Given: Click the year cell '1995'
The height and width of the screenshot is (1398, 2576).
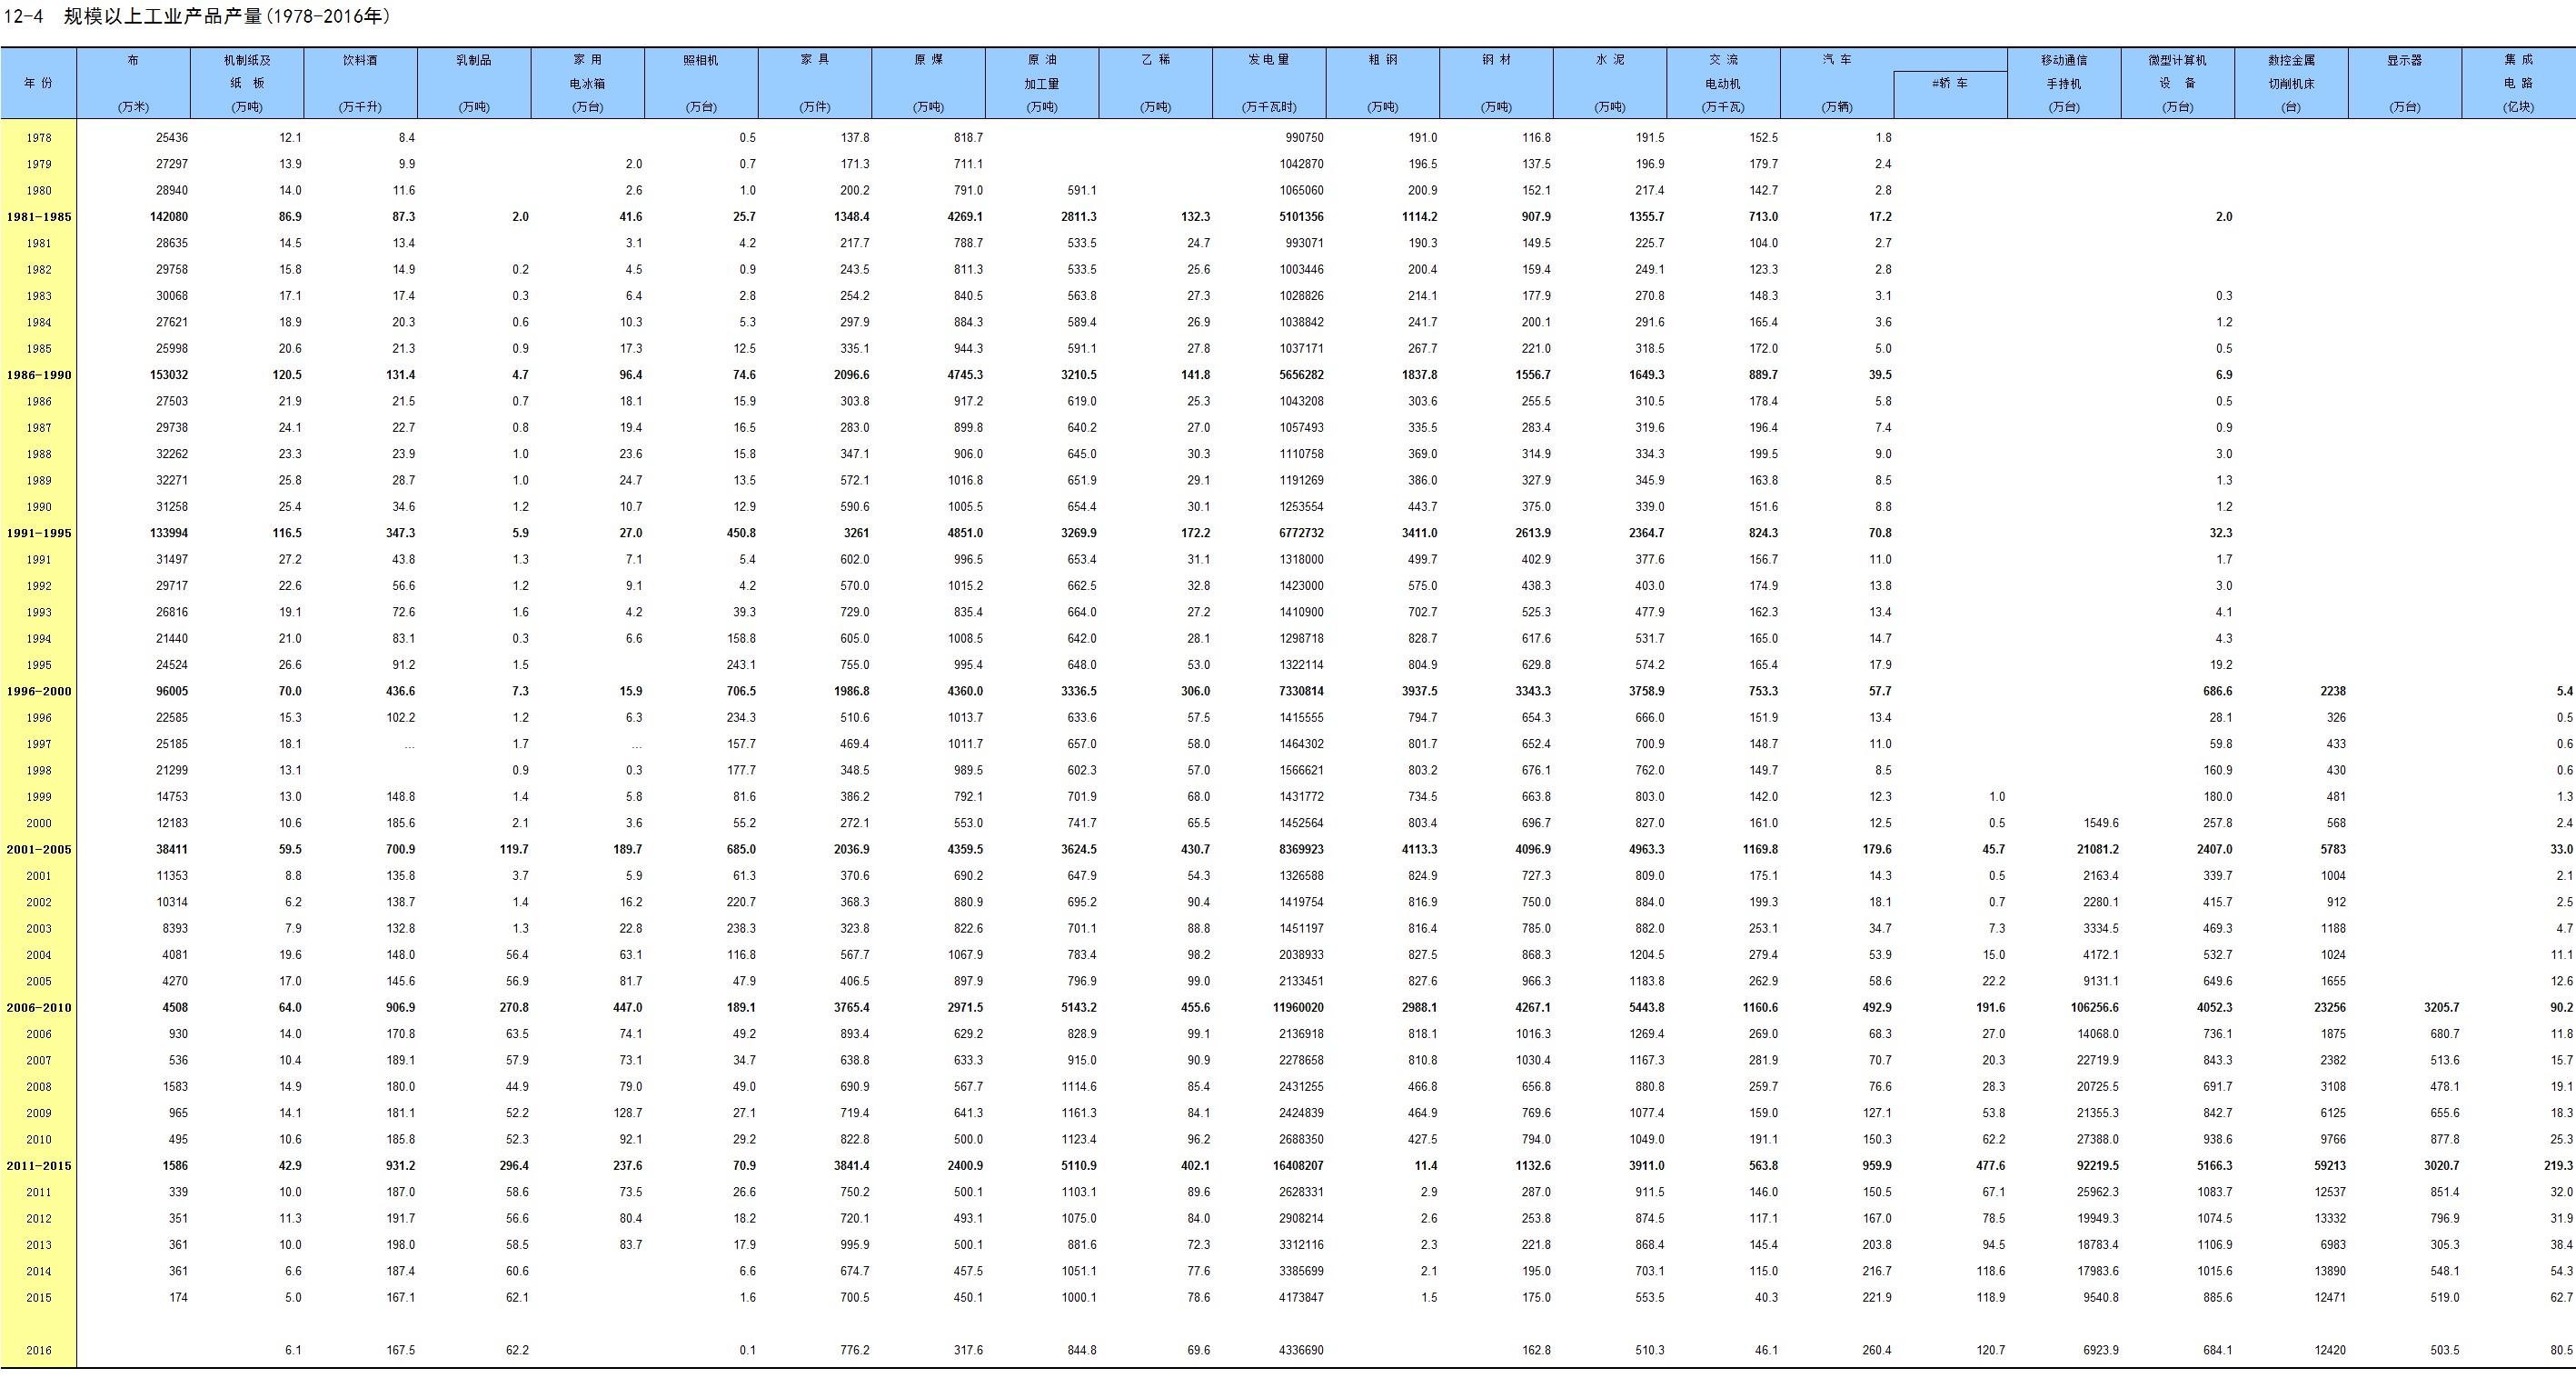Looking at the screenshot, I should pos(38,665).
